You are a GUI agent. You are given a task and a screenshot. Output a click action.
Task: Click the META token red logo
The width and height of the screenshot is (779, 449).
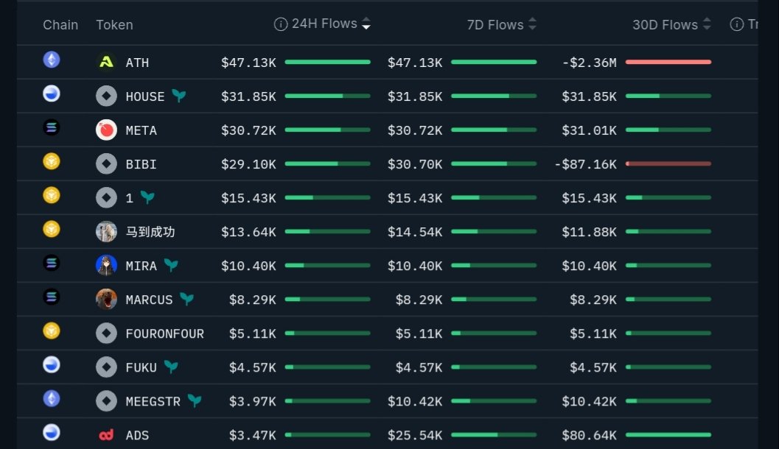click(106, 130)
